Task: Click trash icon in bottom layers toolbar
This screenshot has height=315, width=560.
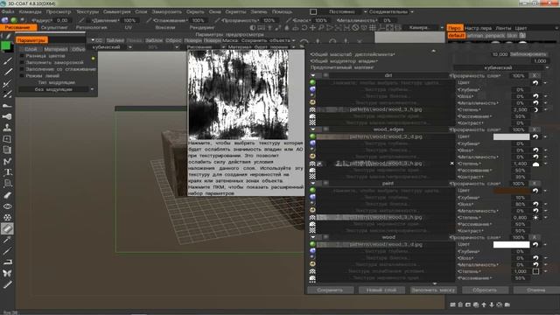Action: tap(460, 304)
